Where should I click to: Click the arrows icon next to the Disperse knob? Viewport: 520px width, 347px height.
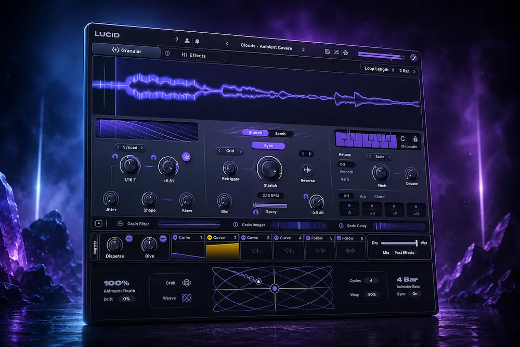129,238
